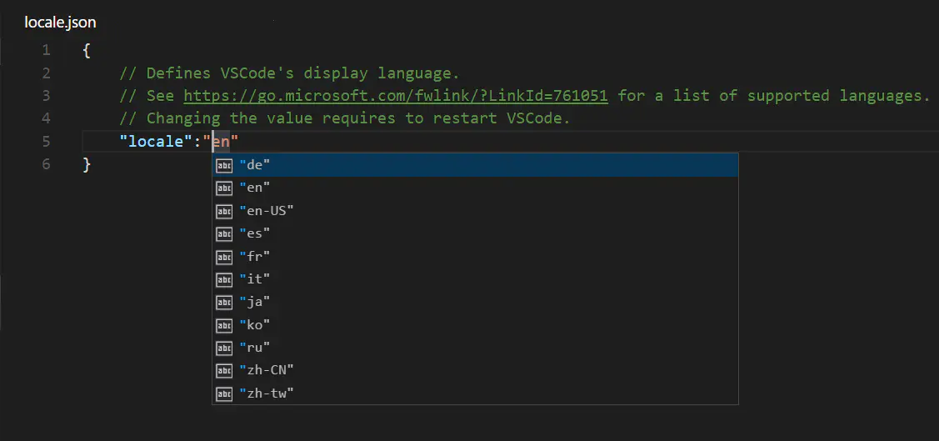
Task: Switch to the locale.json tab
Action: pos(60,23)
